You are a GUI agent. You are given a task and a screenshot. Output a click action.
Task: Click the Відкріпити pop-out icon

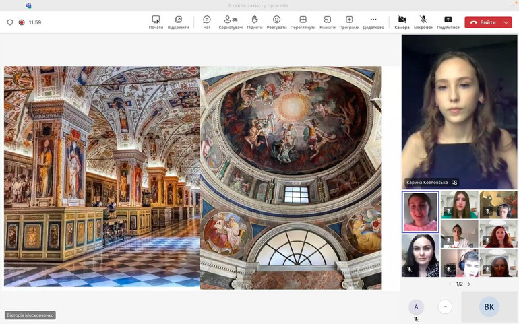[179, 19]
